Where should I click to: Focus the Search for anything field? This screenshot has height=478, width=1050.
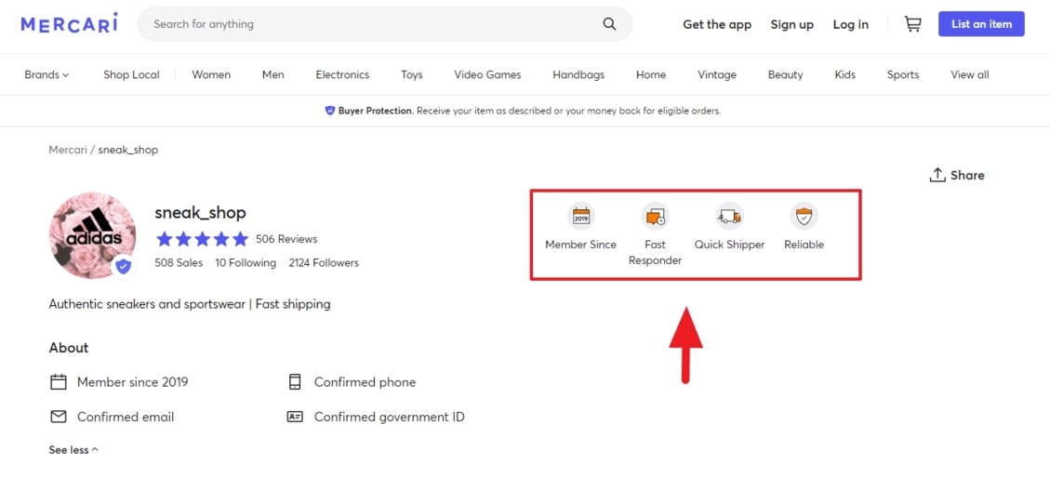pyautogui.click(x=385, y=24)
